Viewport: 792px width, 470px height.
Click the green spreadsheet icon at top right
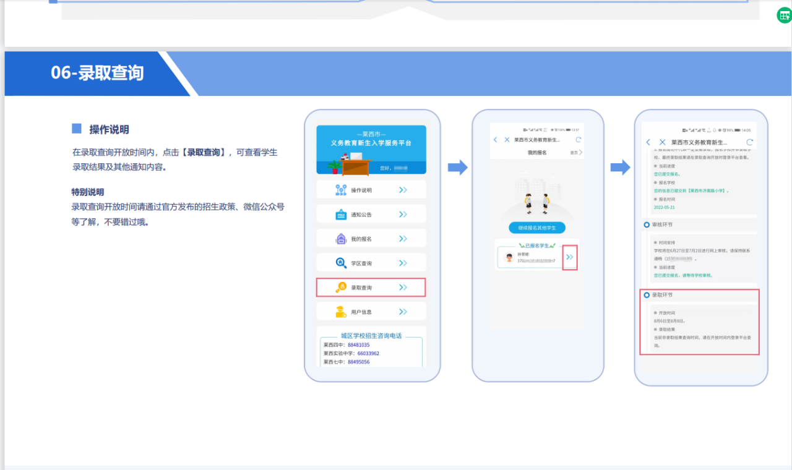pos(784,16)
